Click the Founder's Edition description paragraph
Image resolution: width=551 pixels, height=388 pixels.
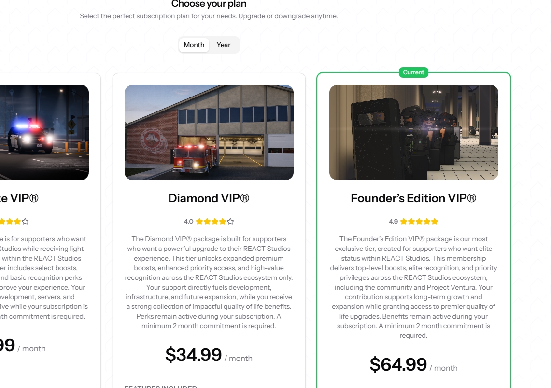[x=413, y=287]
